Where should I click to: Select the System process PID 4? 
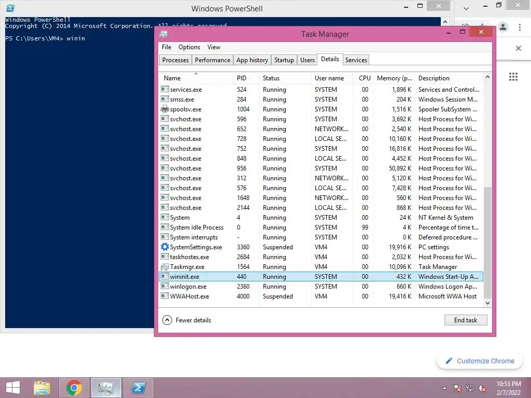click(x=321, y=217)
